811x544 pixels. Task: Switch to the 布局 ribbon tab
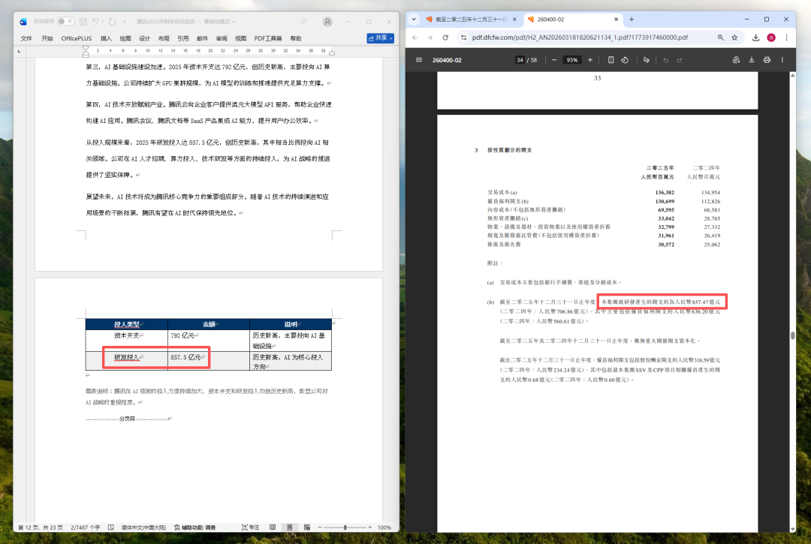pos(164,38)
